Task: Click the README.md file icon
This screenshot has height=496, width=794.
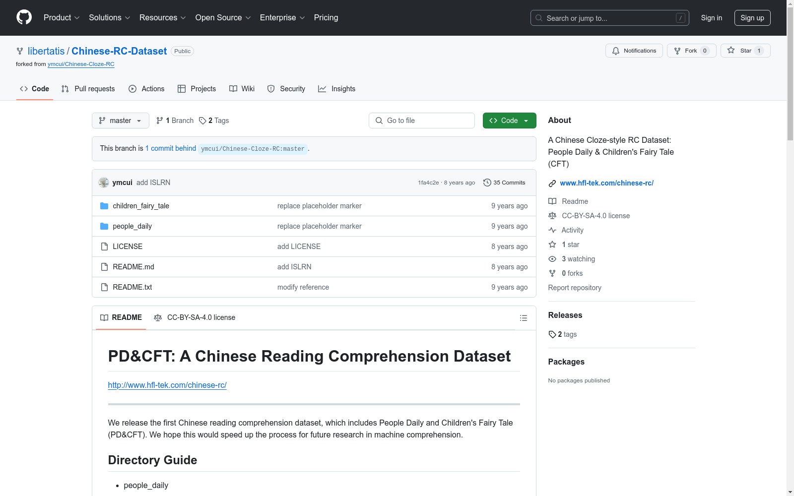Action: [104, 267]
